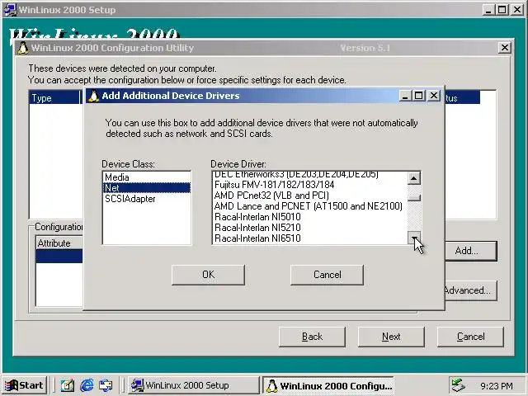Select Net device class
This screenshot has width=528, height=396.
click(x=147, y=188)
